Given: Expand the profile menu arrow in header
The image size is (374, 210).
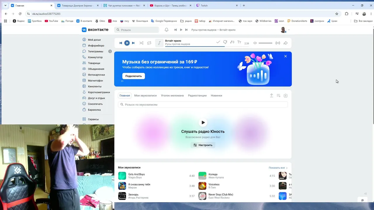Looking at the screenshot, I should tap(289, 30).
